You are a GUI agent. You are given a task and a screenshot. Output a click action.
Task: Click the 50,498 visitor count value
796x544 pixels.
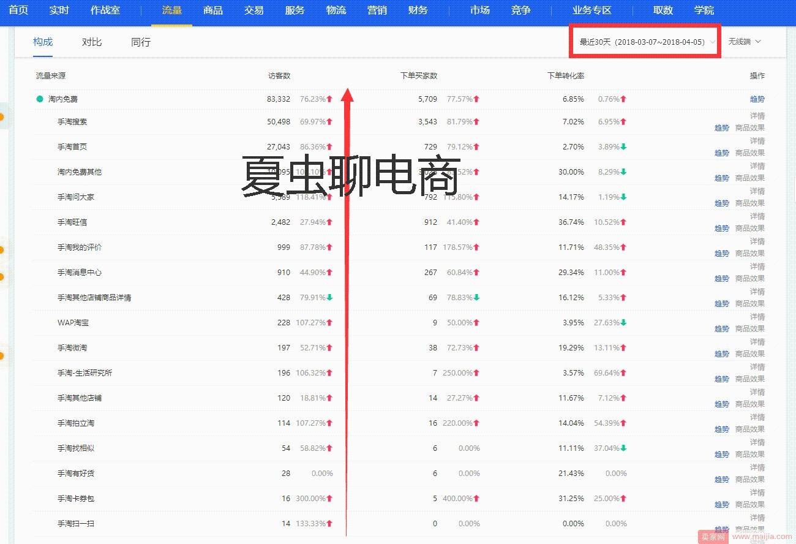279,122
